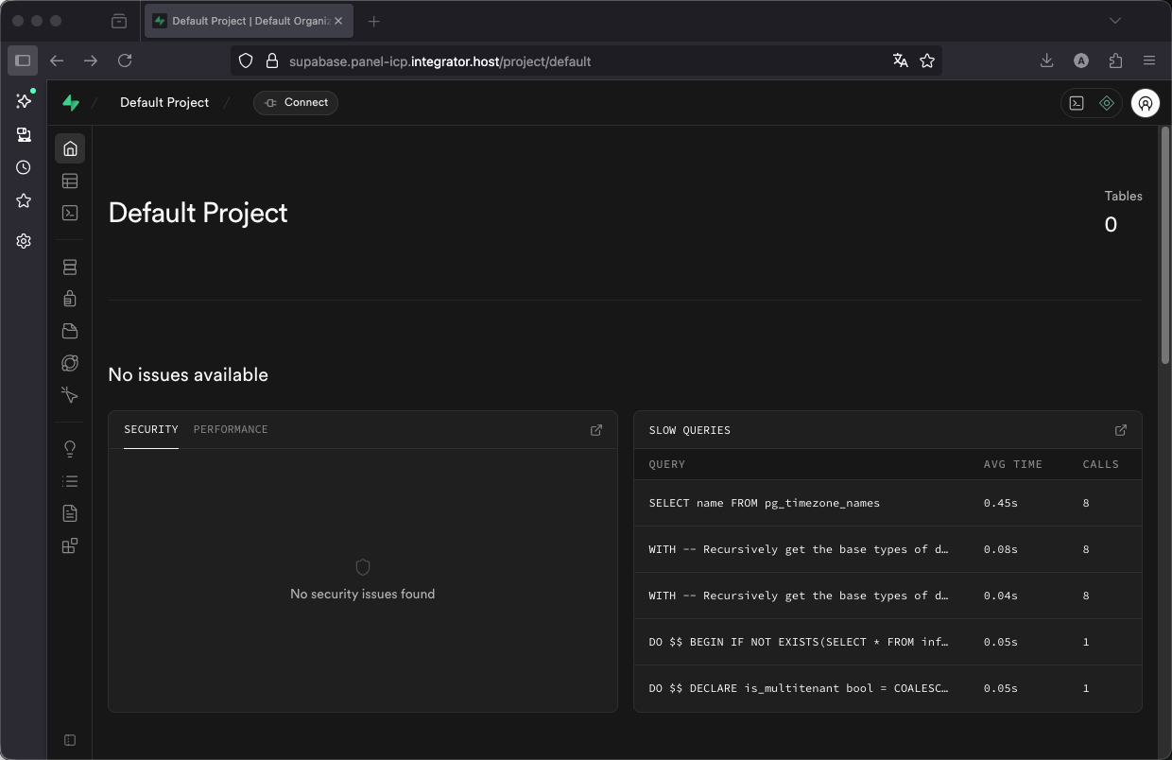Switch to the Performance tab
The image size is (1172, 760).
point(231,429)
